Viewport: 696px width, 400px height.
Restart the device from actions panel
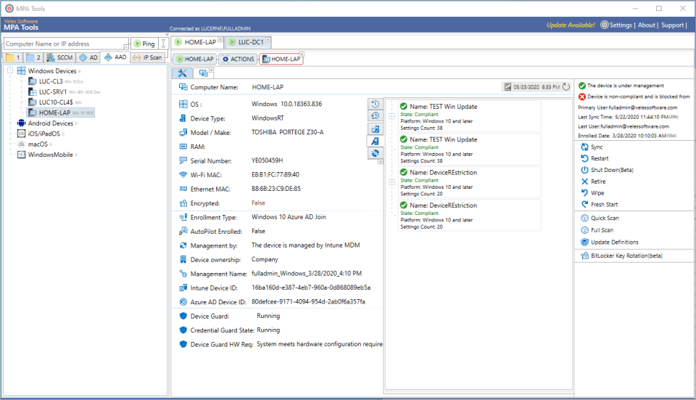pyautogui.click(x=599, y=158)
